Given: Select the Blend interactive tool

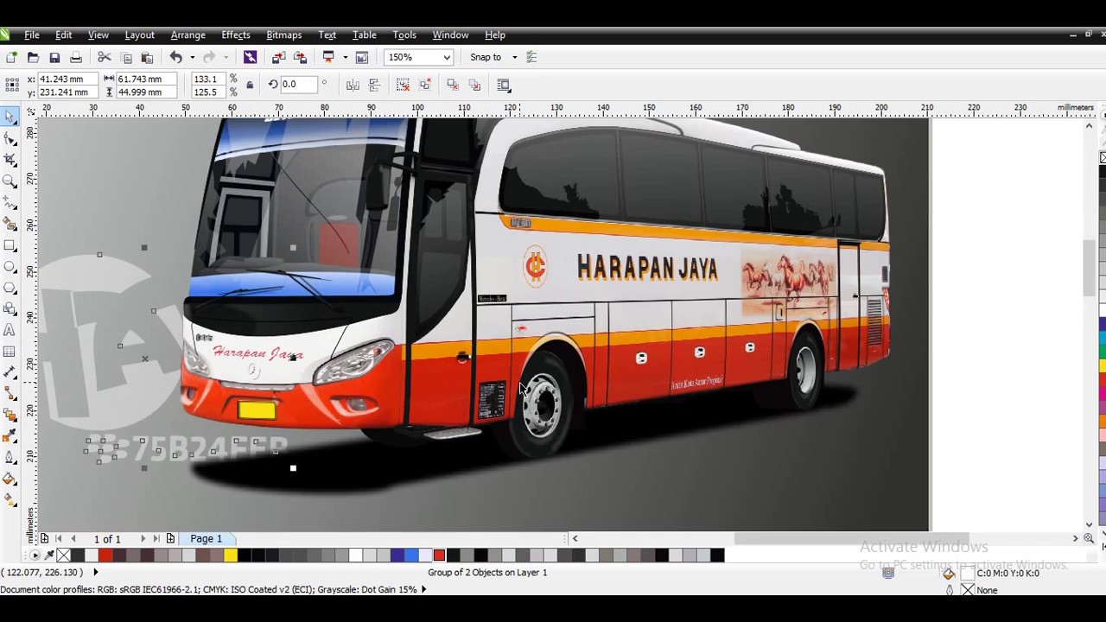Looking at the screenshot, I should pos(10,415).
